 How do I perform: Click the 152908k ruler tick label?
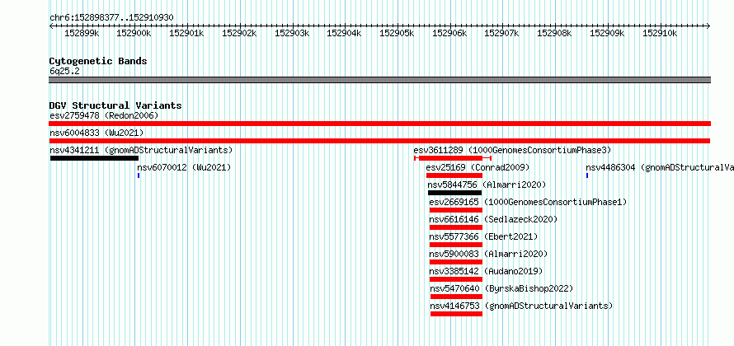pyautogui.click(x=555, y=33)
